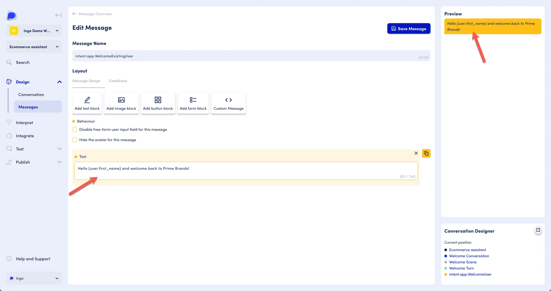Collapse the sidebar with the arrow icon

(x=58, y=15)
